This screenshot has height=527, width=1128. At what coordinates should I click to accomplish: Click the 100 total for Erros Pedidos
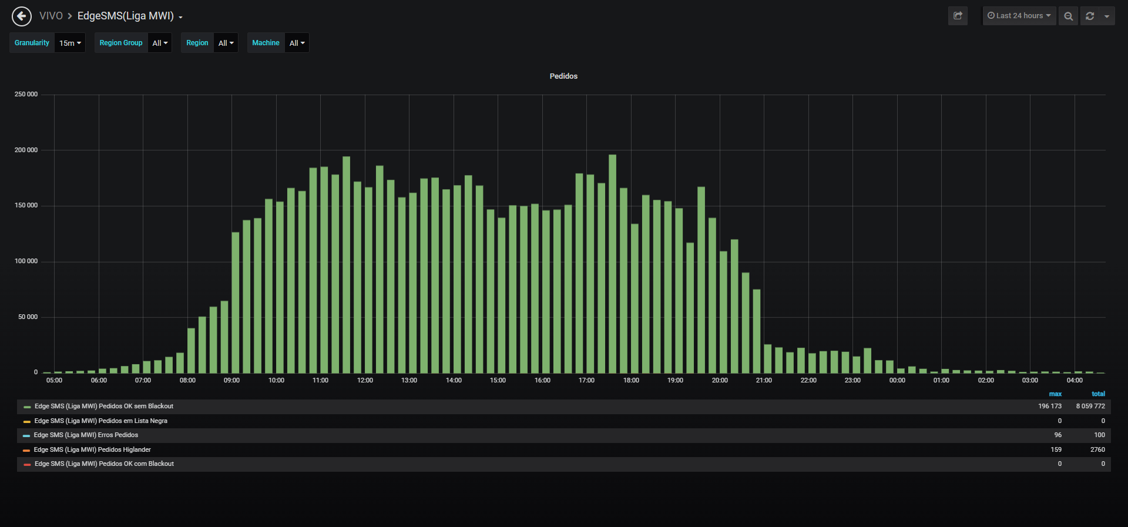1099,435
